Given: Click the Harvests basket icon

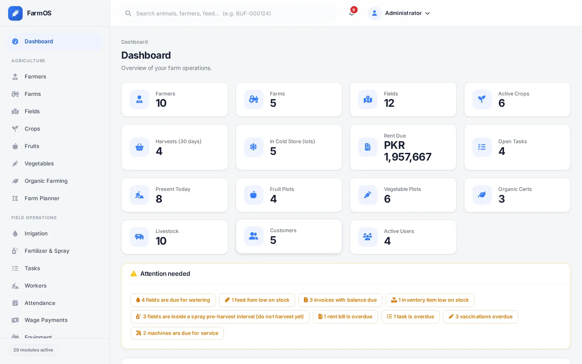Looking at the screenshot, I should coord(139,147).
